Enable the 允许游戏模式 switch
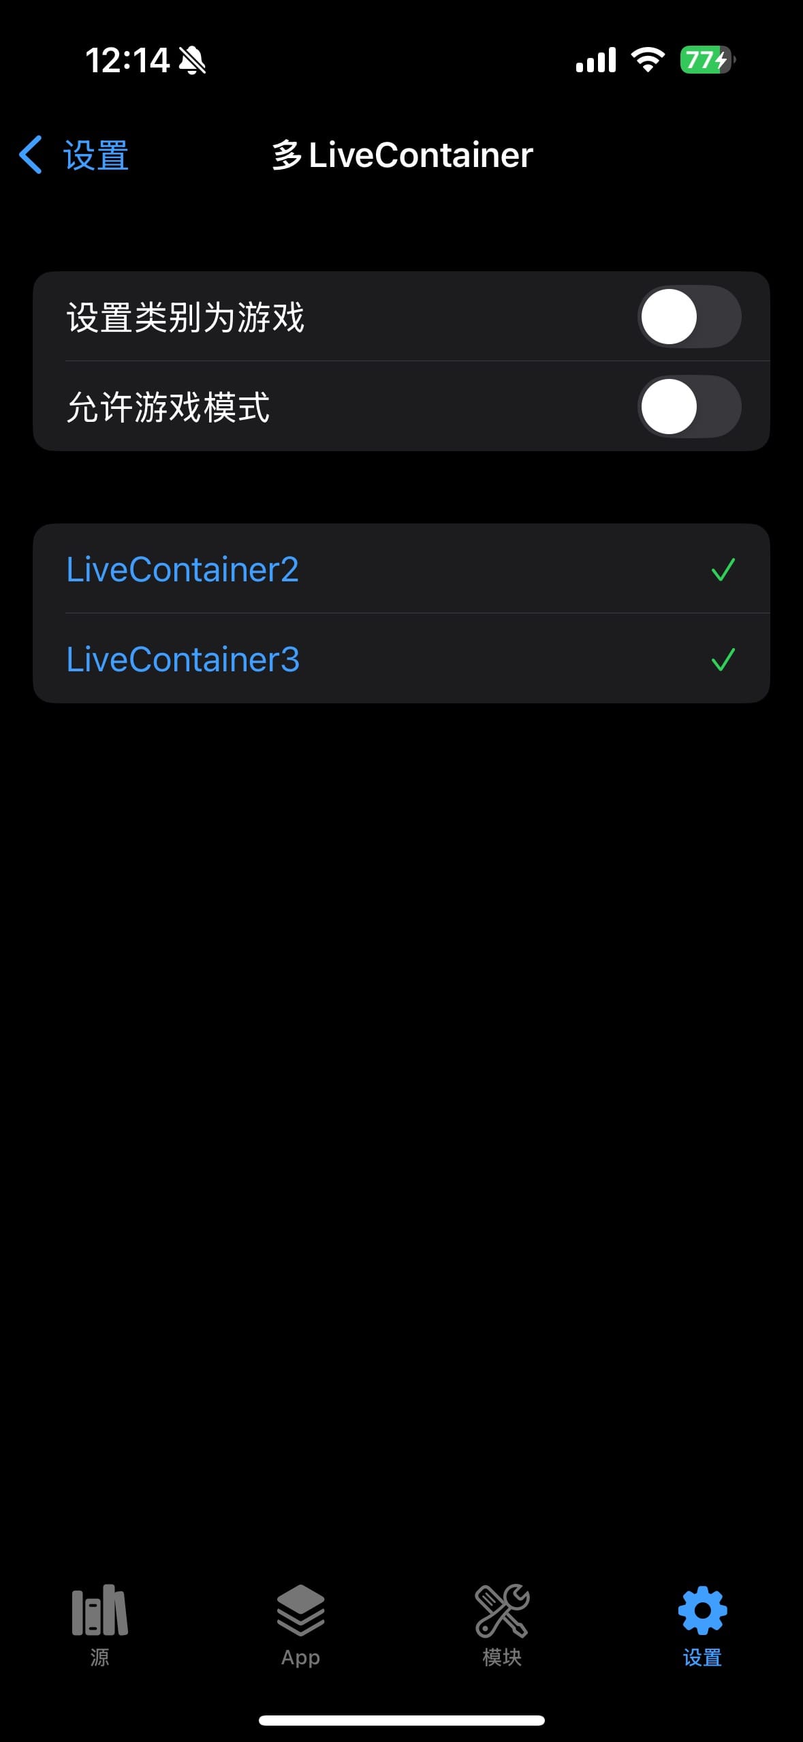The image size is (803, 1742). tap(689, 407)
